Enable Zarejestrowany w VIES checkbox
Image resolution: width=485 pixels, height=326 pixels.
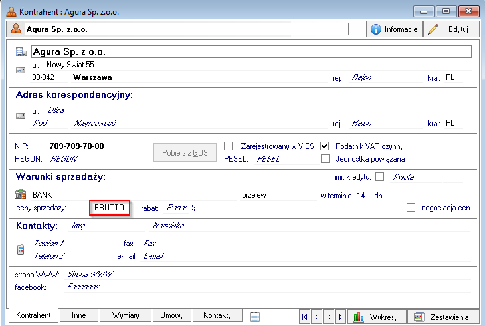click(x=228, y=146)
